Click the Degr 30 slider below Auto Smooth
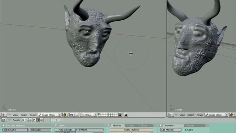This screenshot has height=133, width=236. tap(65, 132)
